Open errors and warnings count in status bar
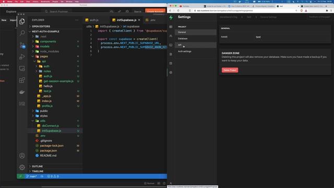The height and width of the screenshot is (188, 334). point(53,177)
